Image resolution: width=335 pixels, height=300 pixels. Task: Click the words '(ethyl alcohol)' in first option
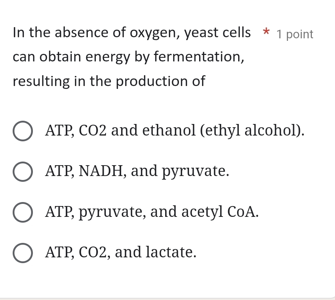click(252, 130)
